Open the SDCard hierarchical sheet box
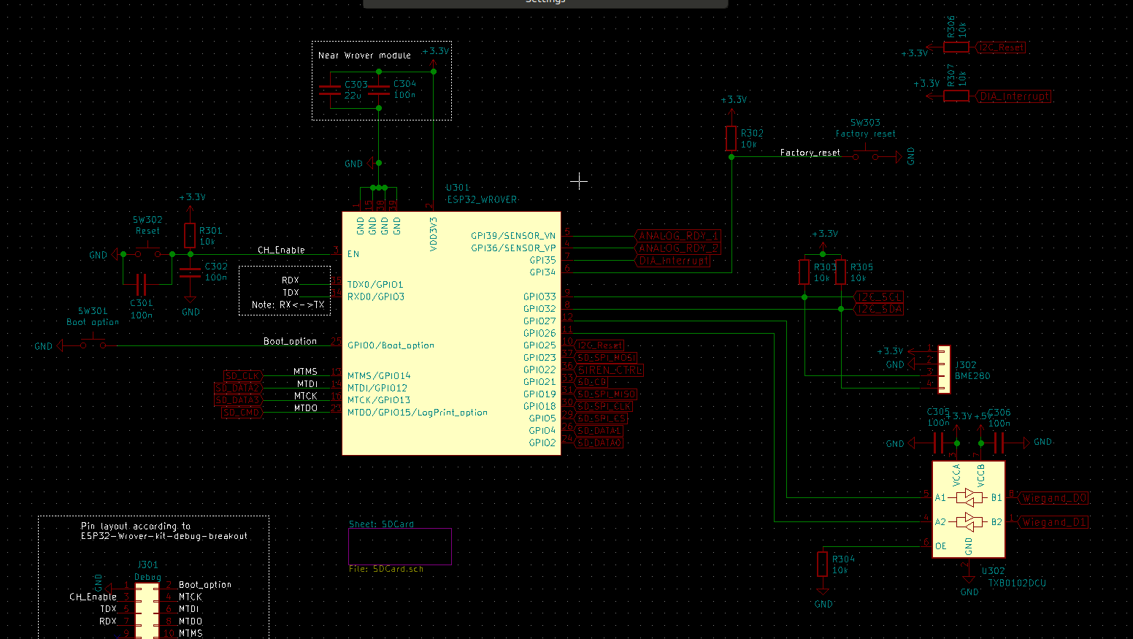The image size is (1133, 639). [400, 546]
